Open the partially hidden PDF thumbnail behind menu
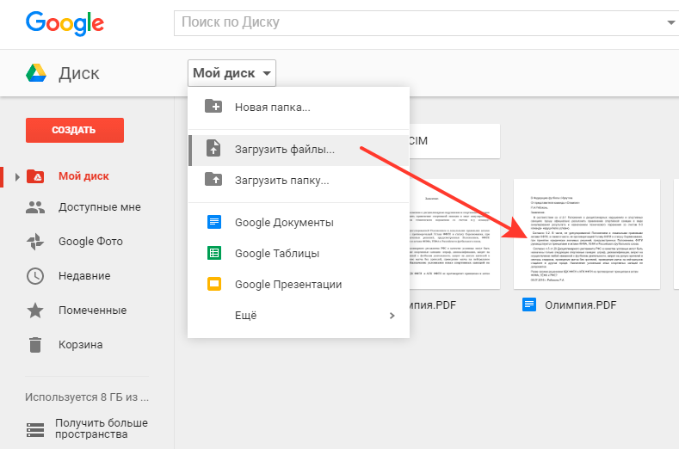The width and height of the screenshot is (679, 449). click(x=454, y=234)
